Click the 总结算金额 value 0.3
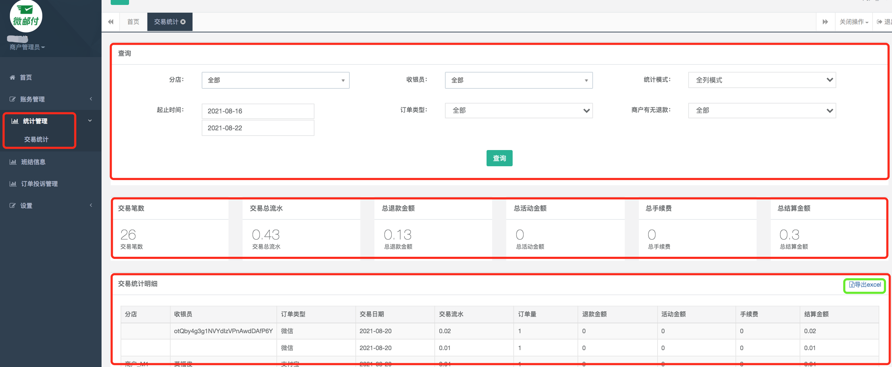Viewport: 892px width, 367px height. pos(789,235)
